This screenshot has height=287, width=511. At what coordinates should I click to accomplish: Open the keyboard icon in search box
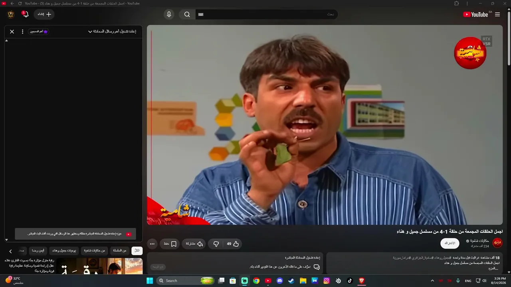tap(201, 14)
